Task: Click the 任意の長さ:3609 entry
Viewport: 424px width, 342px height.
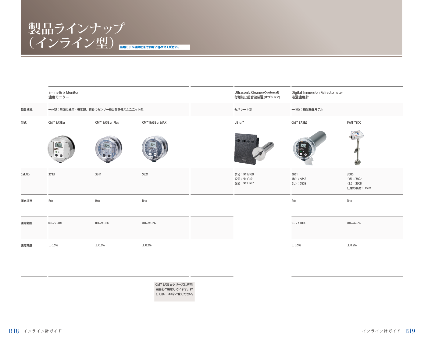Action: [x=359, y=188]
